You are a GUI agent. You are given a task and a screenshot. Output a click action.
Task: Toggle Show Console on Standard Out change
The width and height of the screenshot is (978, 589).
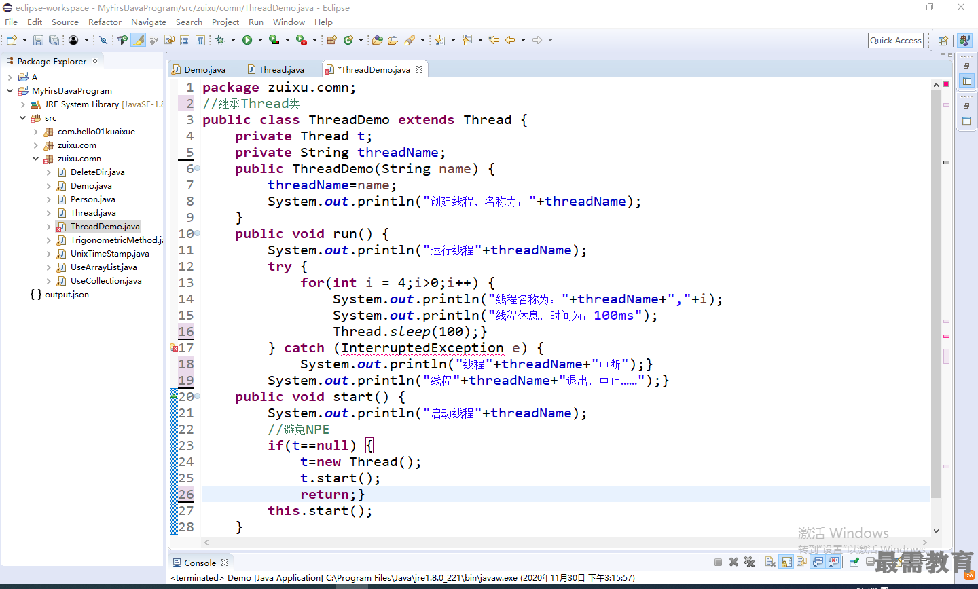(x=818, y=562)
